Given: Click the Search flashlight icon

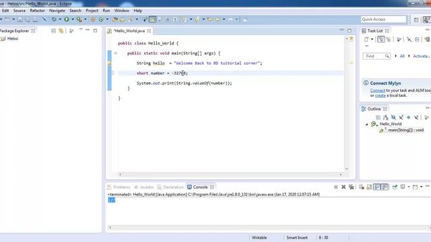Looking at the screenshot, I should [131, 19].
